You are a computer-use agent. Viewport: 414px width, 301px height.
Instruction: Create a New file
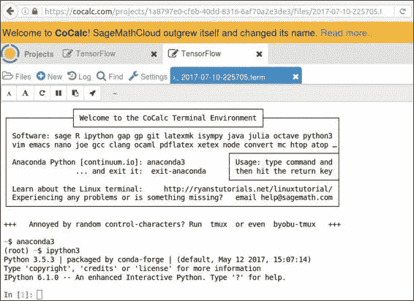click(50, 77)
